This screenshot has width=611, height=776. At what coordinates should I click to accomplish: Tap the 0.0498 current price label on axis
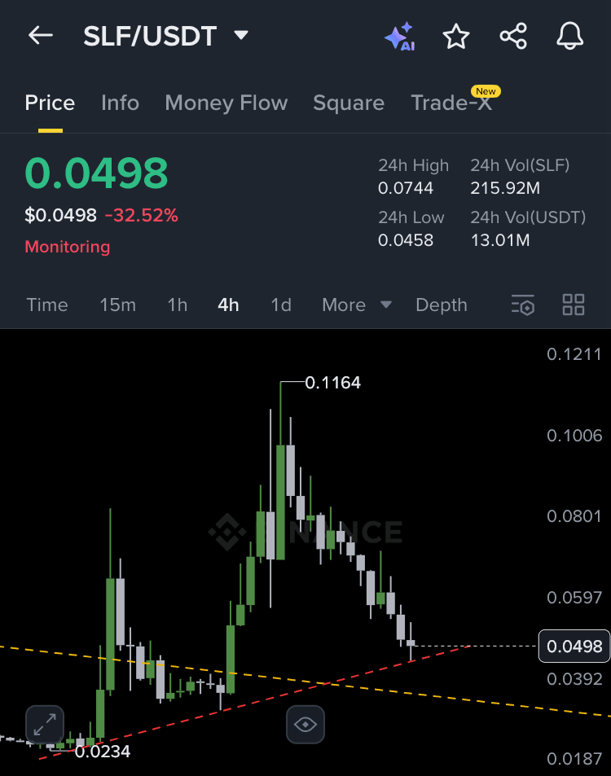click(574, 646)
